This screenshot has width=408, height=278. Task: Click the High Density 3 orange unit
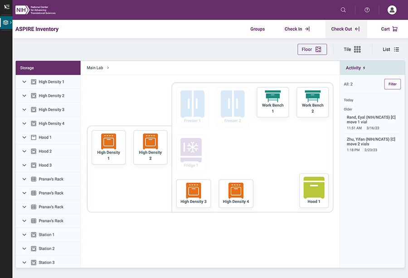[193, 193]
